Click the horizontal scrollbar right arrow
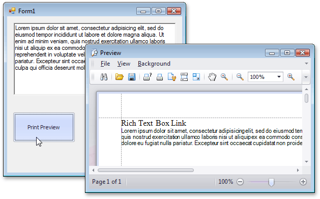320x199 pixels. click(x=298, y=170)
